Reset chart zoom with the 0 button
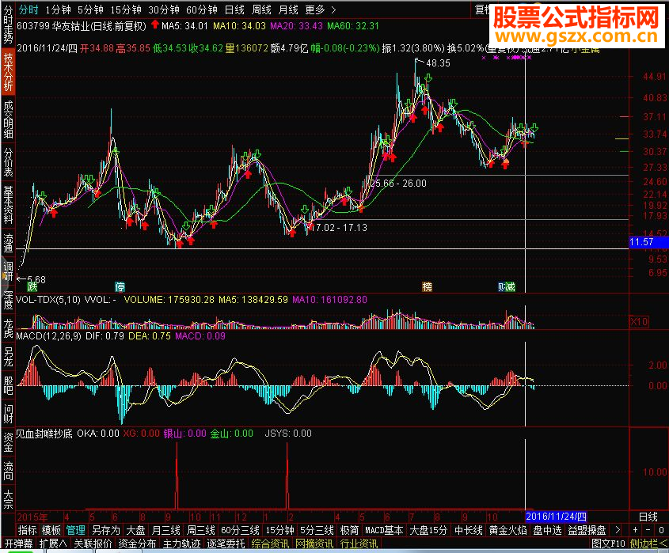Image resolution: width=669 pixels, height=553 pixels. coord(661,530)
